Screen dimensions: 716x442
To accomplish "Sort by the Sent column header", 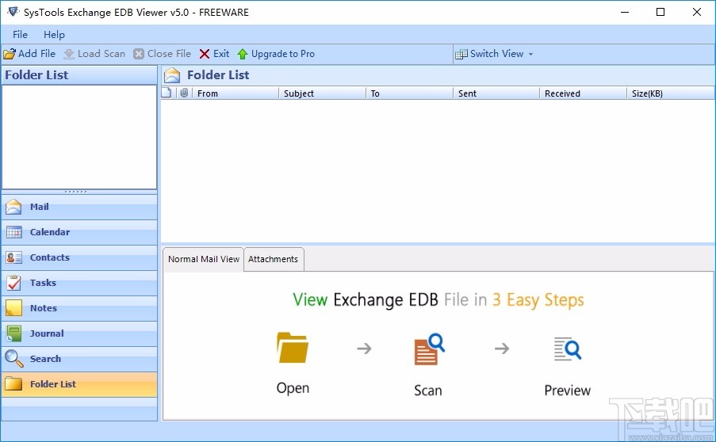I will click(496, 93).
